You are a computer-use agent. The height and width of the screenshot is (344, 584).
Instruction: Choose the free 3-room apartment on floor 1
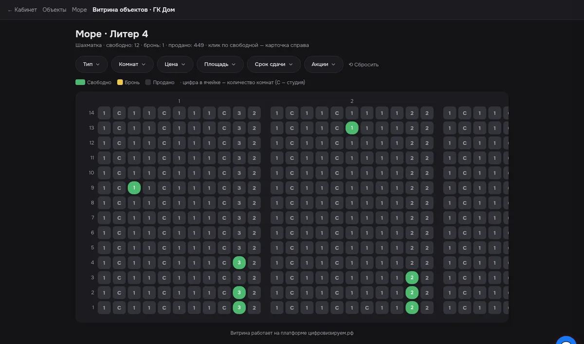[x=239, y=308]
